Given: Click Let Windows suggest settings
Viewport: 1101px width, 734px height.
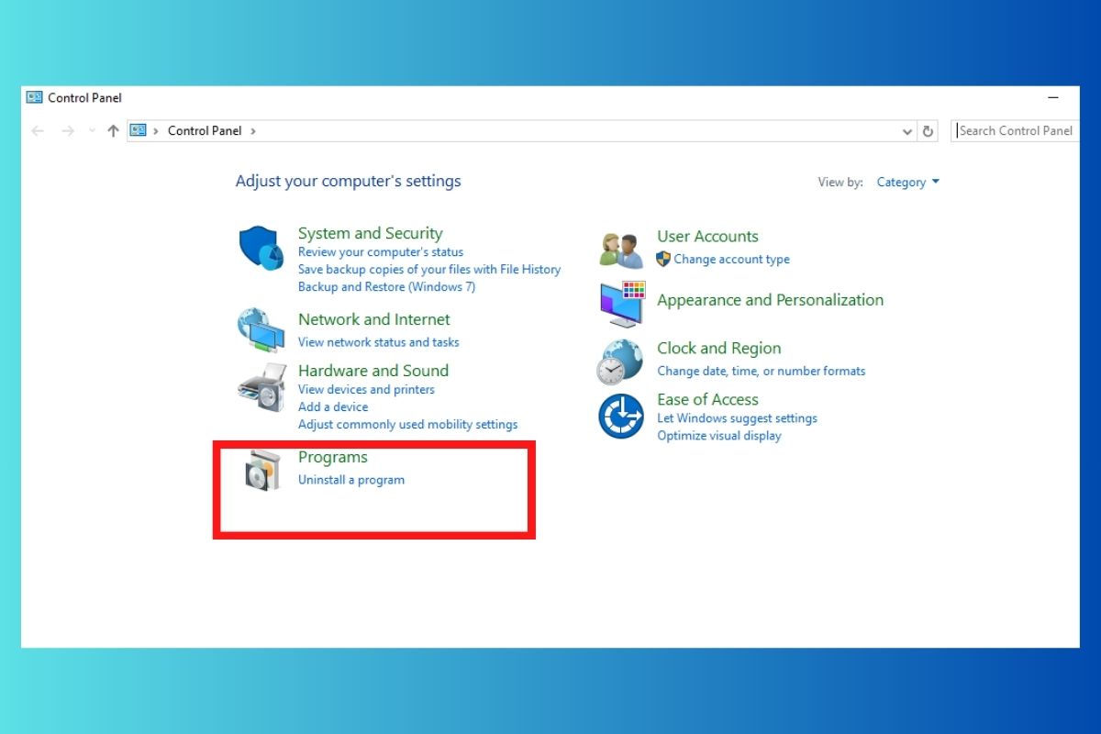Looking at the screenshot, I should tap(737, 418).
